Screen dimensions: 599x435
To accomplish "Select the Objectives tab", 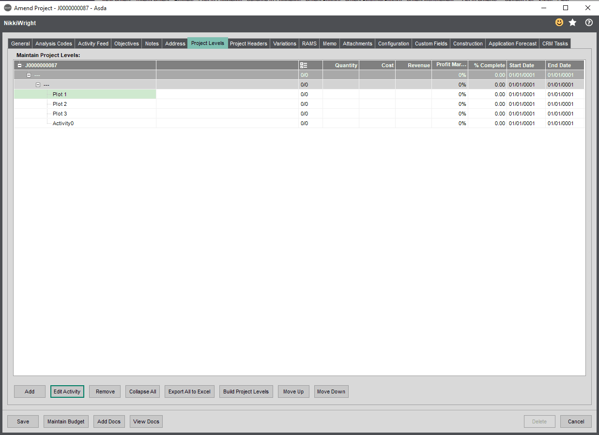I will [127, 43].
